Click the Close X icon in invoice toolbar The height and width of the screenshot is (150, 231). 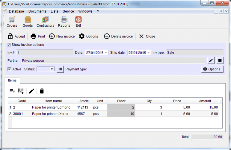tap(141, 36)
